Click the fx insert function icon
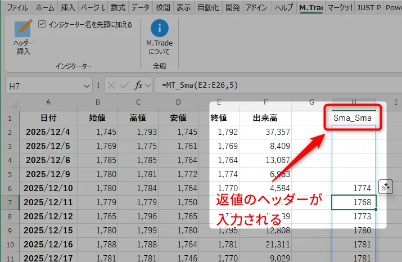402x262 pixels. tap(138, 85)
